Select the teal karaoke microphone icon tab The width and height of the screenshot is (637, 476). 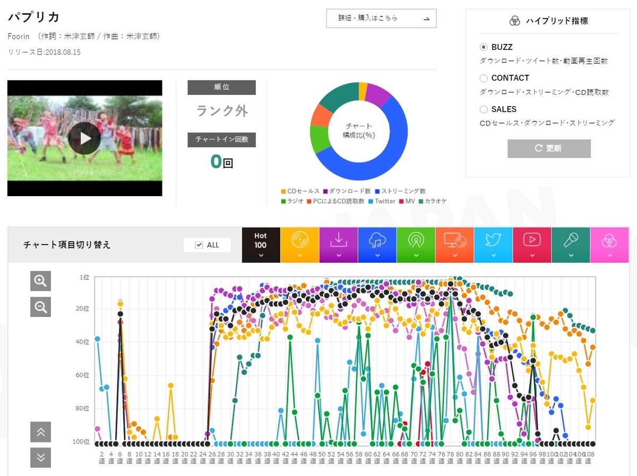coord(571,245)
